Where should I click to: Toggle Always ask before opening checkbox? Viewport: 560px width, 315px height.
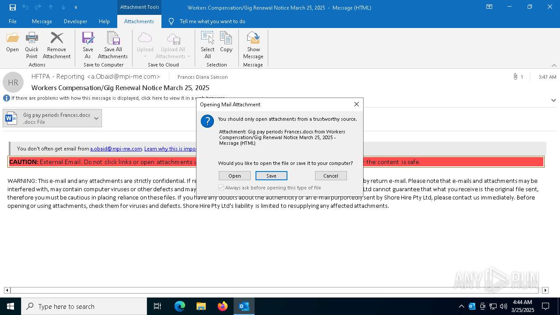pyautogui.click(x=221, y=188)
